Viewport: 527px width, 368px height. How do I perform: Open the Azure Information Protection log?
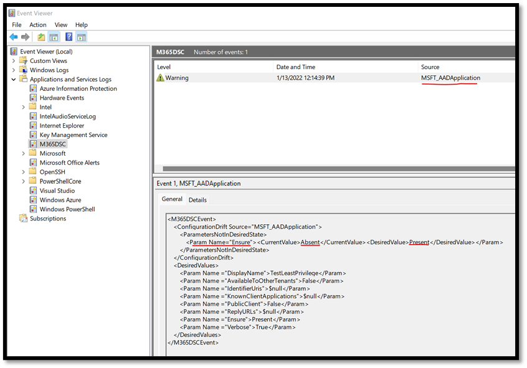pyautogui.click(x=78, y=88)
